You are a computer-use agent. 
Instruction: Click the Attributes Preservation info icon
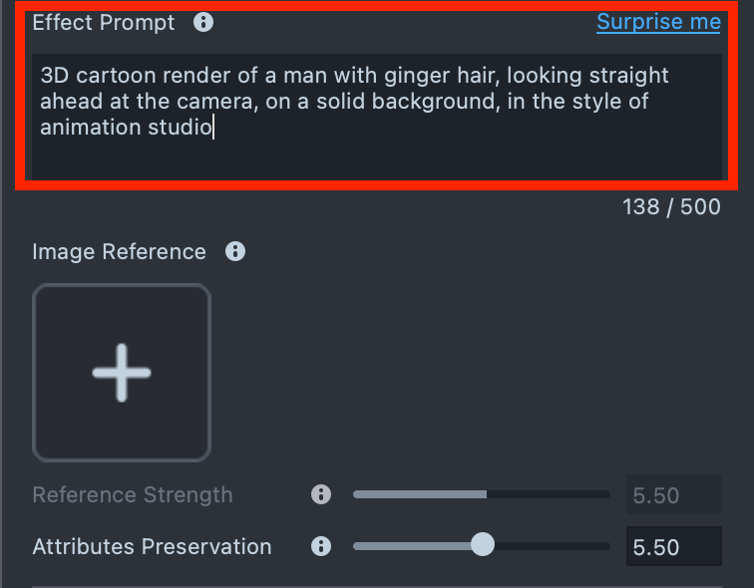320,546
